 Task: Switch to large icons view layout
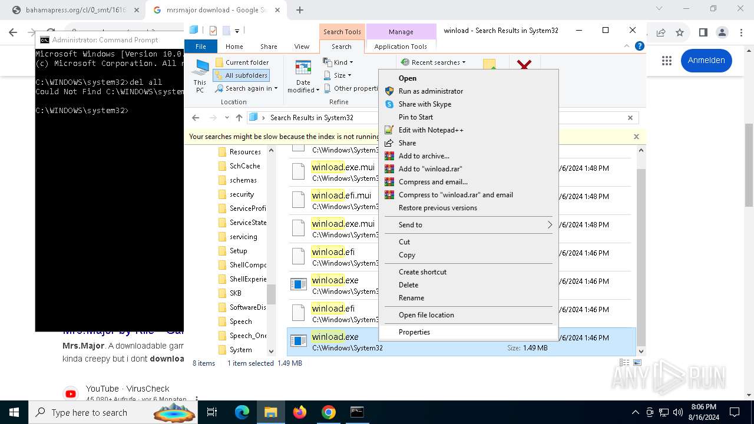pos(637,363)
